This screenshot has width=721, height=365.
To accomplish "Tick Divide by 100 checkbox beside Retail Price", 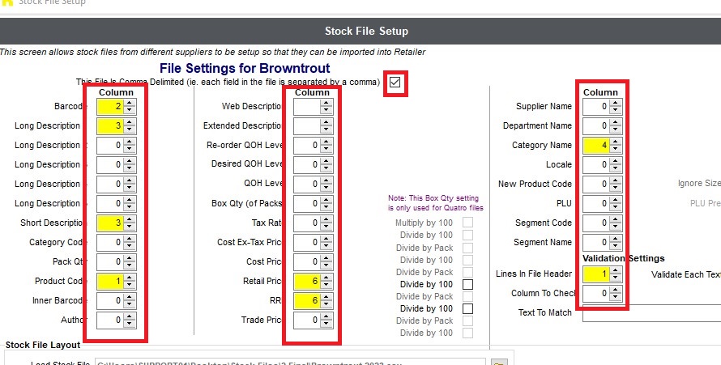I will [x=467, y=285].
